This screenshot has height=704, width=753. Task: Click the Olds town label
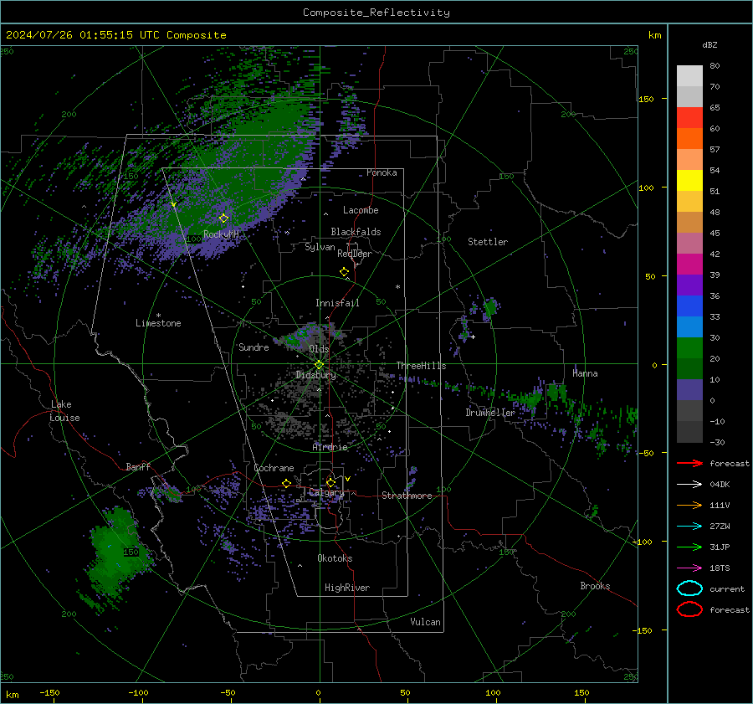(319, 349)
